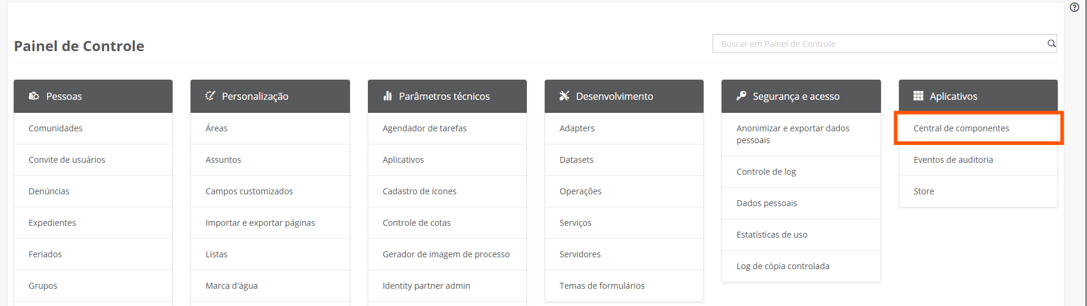Open Central de componentes
The height and width of the screenshot is (306, 1087).
pyautogui.click(x=961, y=128)
